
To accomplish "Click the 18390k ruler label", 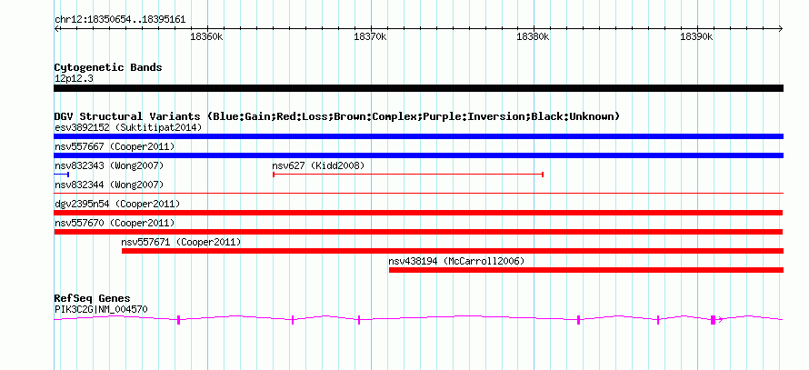I will pos(696,36).
